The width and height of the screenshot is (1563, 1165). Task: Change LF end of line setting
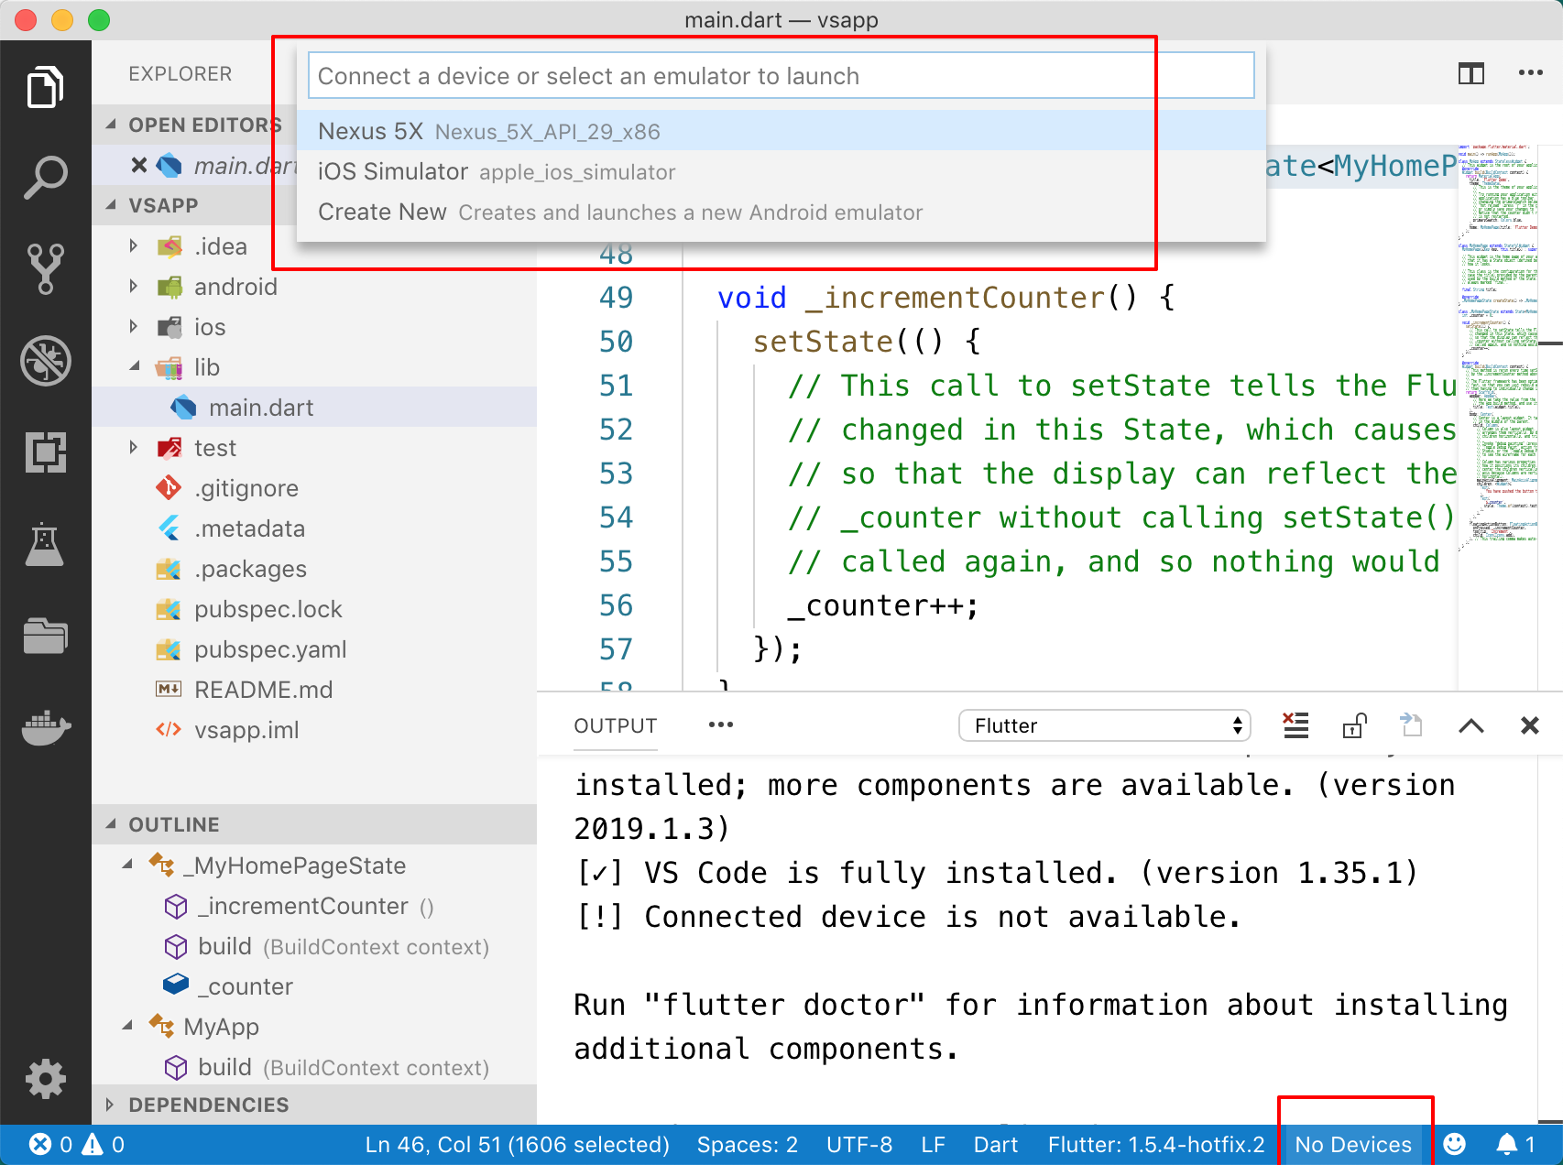(933, 1145)
